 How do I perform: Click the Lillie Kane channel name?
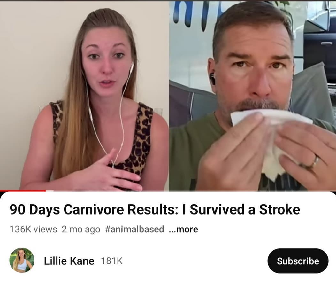pyautogui.click(x=69, y=261)
